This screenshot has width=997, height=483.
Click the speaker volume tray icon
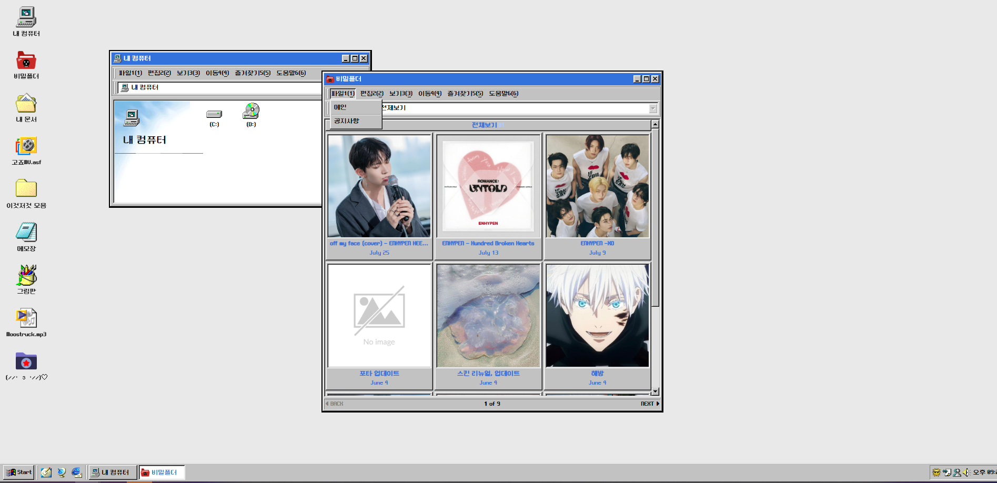pos(966,472)
